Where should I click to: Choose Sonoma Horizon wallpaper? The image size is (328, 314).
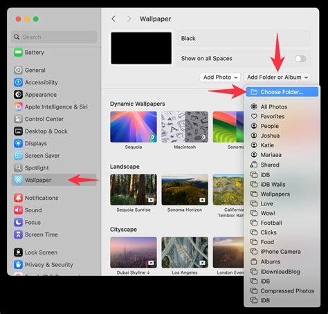coord(185,190)
